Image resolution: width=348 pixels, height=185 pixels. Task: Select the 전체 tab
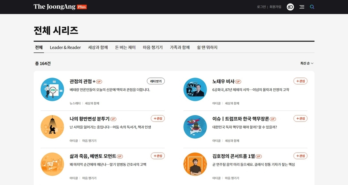click(x=39, y=48)
